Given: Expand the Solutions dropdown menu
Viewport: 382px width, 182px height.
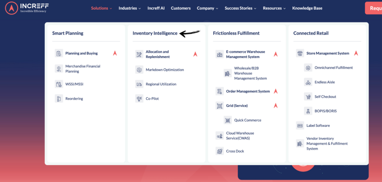Looking at the screenshot, I should tap(101, 8).
